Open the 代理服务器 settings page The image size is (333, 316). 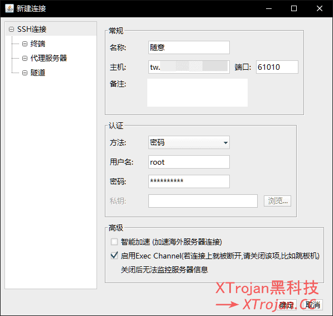[x=49, y=58]
